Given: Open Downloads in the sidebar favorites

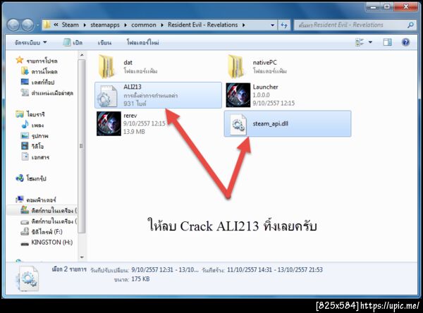Looking at the screenshot, I should tap(39, 71).
